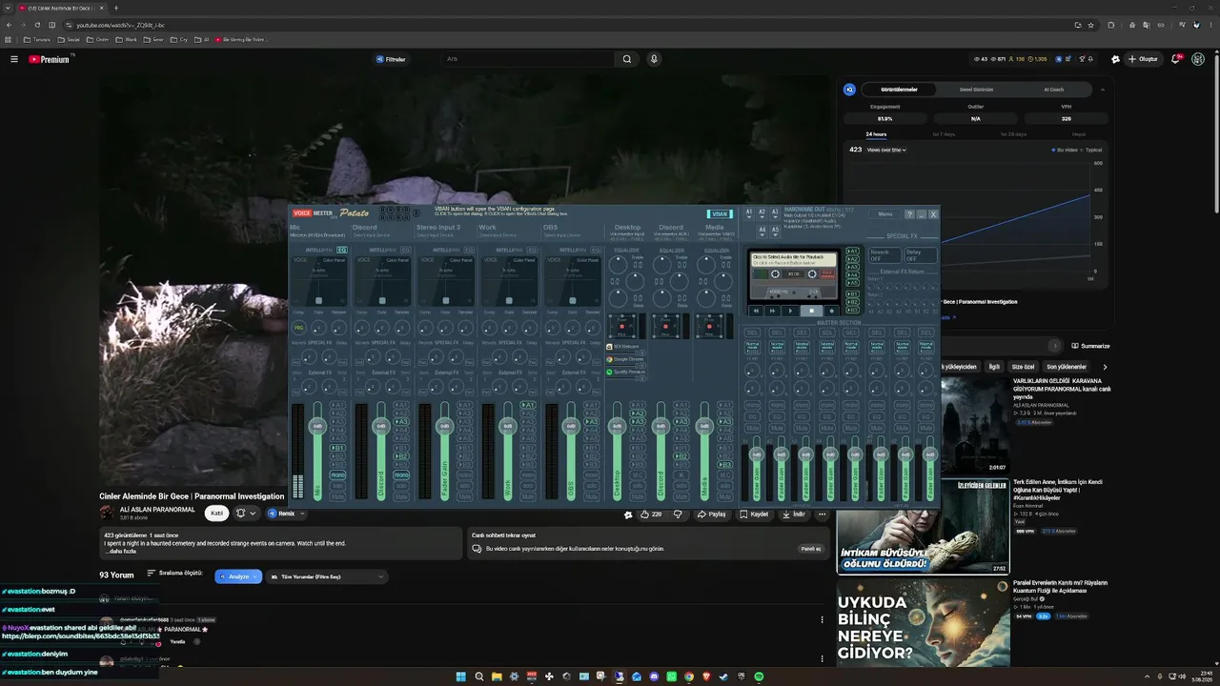Open the VBAN configuration in Voicemeeter

pyautogui.click(x=720, y=214)
